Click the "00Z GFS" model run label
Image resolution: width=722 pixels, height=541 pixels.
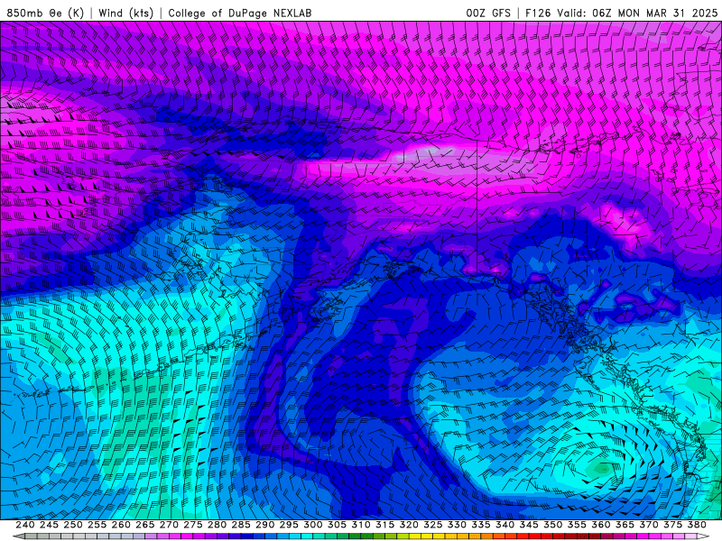coord(488,13)
